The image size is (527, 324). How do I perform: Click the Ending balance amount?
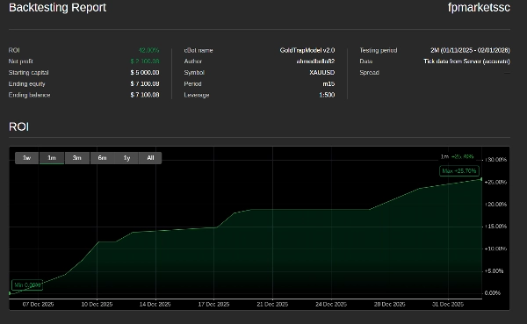(145, 95)
